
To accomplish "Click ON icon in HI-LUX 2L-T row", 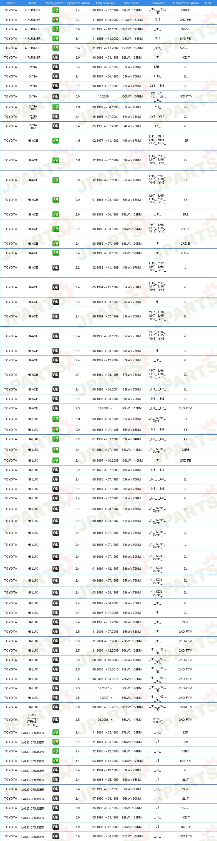I will pos(56,622).
